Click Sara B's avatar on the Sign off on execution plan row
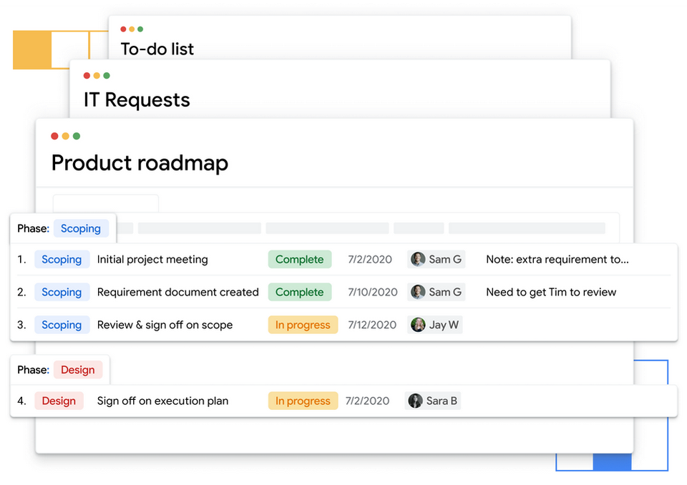The image size is (687, 485). coord(415,401)
